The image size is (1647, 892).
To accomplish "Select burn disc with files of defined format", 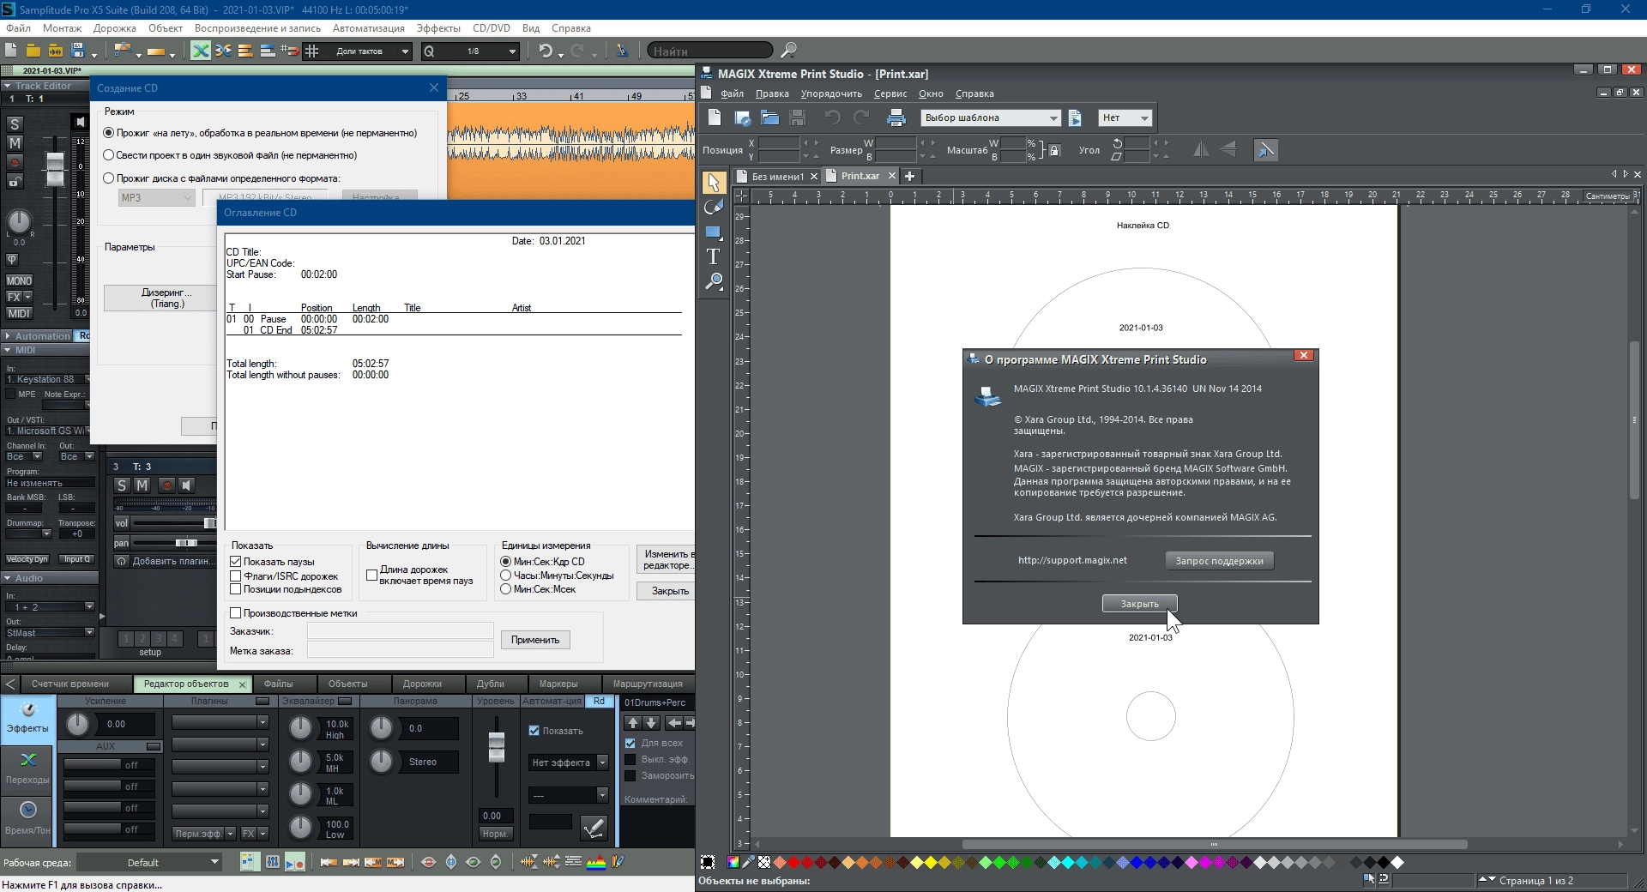I will click(109, 178).
